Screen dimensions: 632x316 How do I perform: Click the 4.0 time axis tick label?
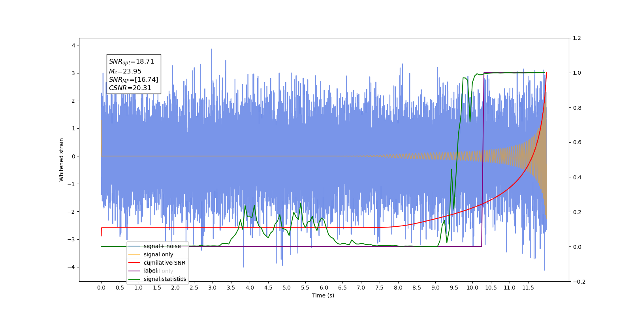(250, 288)
